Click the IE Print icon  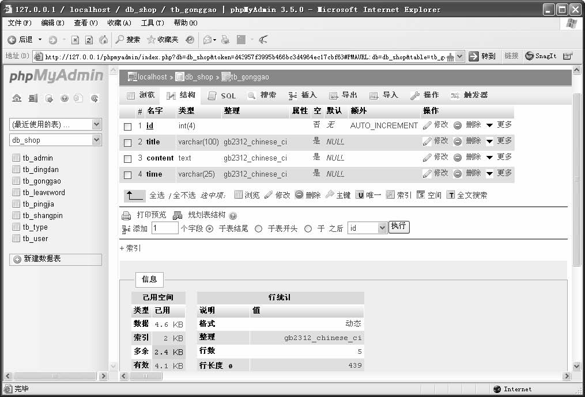(225, 40)
